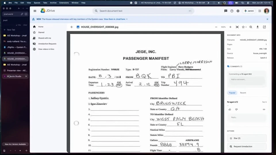Follow the 'View them in Jmail here' link
276x155 pixels.
pos(116,19)
